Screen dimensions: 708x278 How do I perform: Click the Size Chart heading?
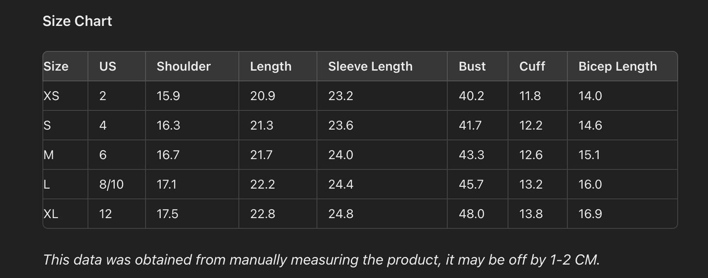click(77, 21)
